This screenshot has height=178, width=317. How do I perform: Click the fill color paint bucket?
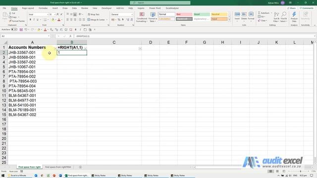[x=53, y=20]
